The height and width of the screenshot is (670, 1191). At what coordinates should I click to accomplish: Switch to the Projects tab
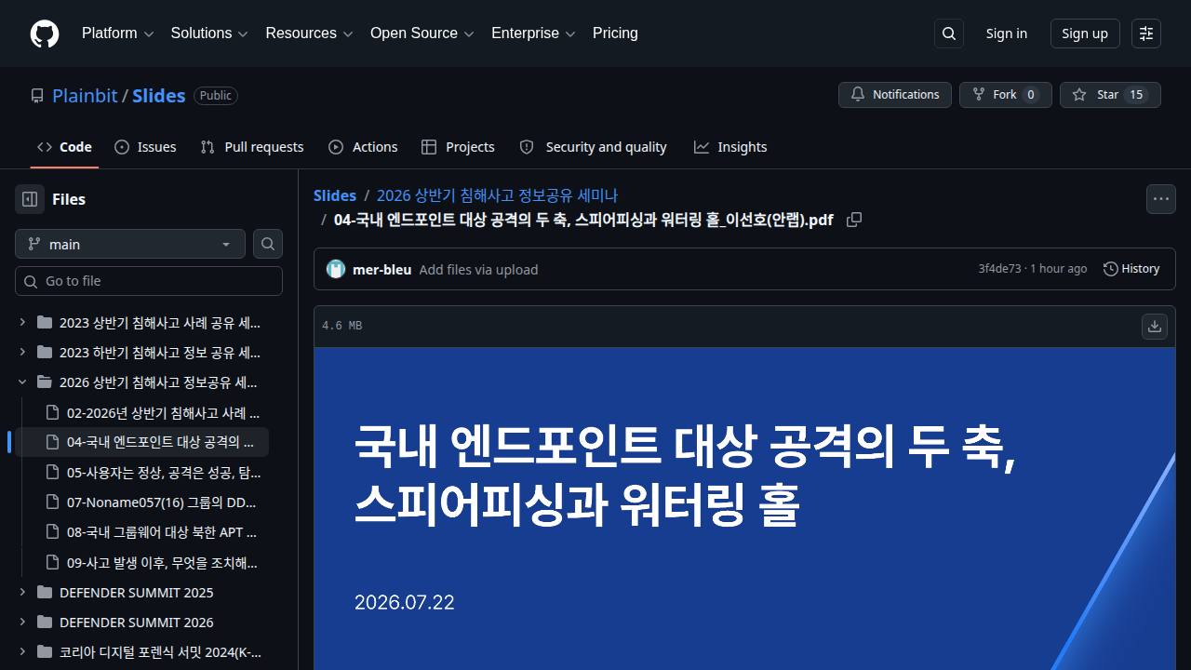[458, 147]
